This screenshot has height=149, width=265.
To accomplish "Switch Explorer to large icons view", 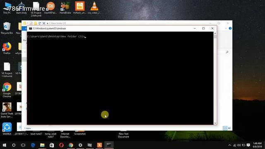I will point(229,128).
